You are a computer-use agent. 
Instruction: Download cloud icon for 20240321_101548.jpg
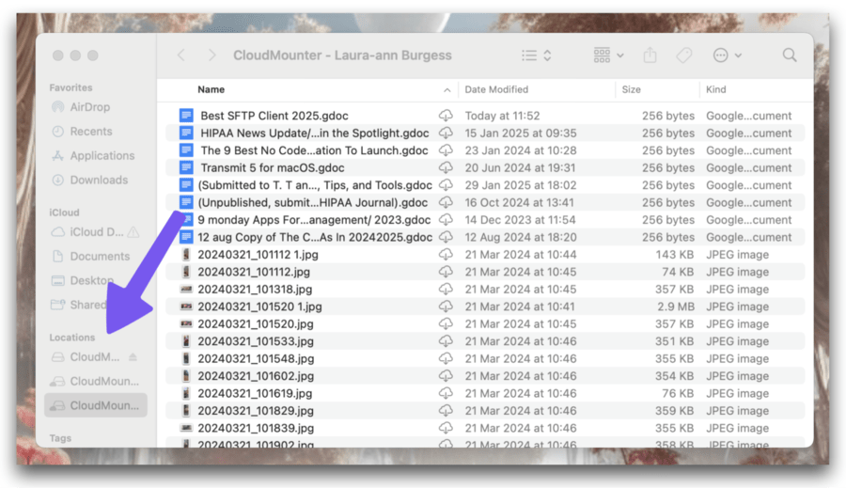tap(446, 358)
